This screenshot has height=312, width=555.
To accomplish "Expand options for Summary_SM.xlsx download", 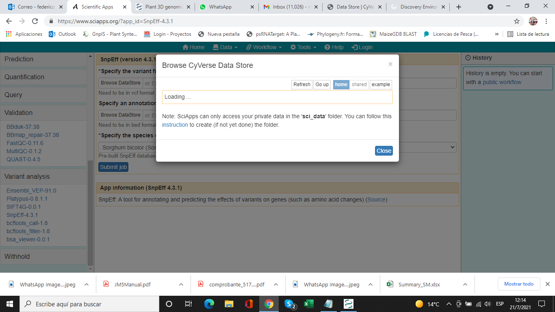I will pyautogui.click(x=465, y=284).
